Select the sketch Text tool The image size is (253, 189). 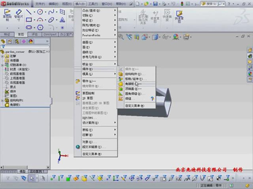62,20
